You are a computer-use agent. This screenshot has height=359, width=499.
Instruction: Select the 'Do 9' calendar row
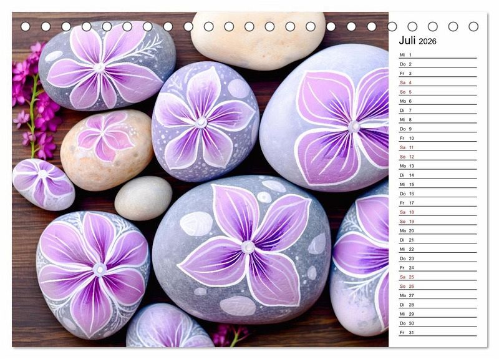(x=438, y=129)
